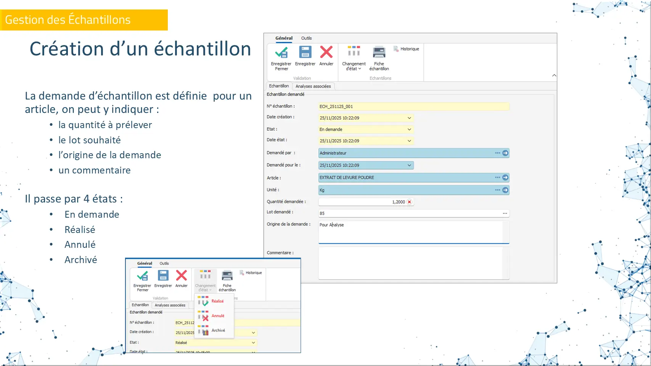This screenshot has height=366, width=651.
Task: Choose Archivé from the state menu
Action: [218, 331]
